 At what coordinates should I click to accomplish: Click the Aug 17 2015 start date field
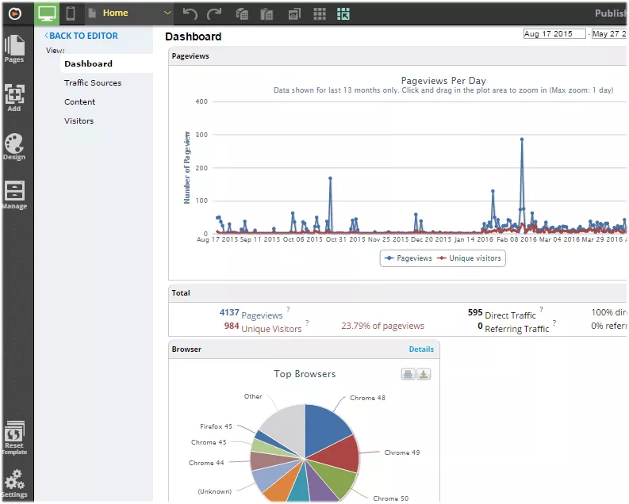pyautogui.click(x=554, y=33)
